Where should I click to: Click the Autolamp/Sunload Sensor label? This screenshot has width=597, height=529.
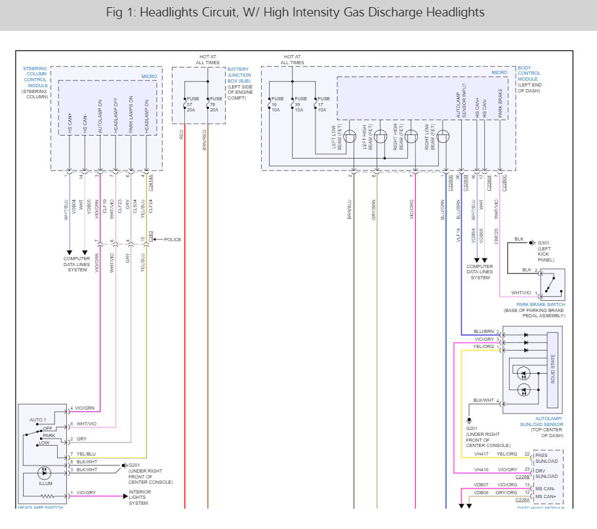[x=542, y=421]
